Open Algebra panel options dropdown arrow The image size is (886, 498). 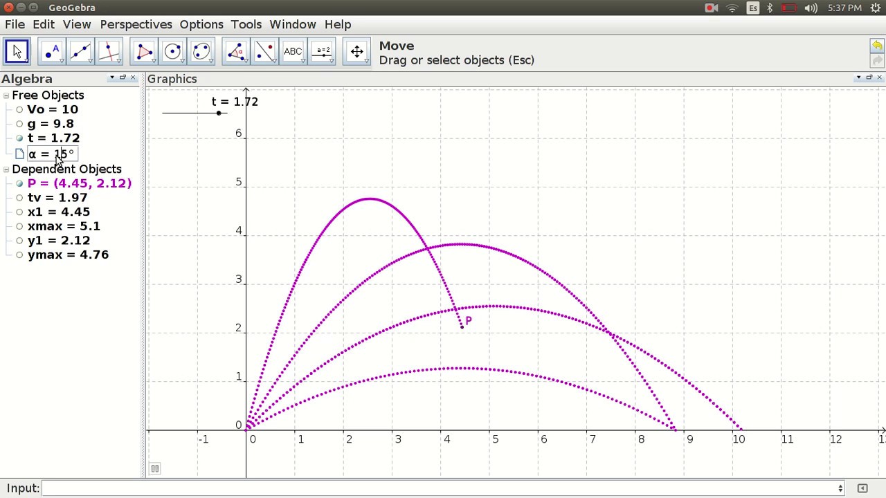coord(112,77)
